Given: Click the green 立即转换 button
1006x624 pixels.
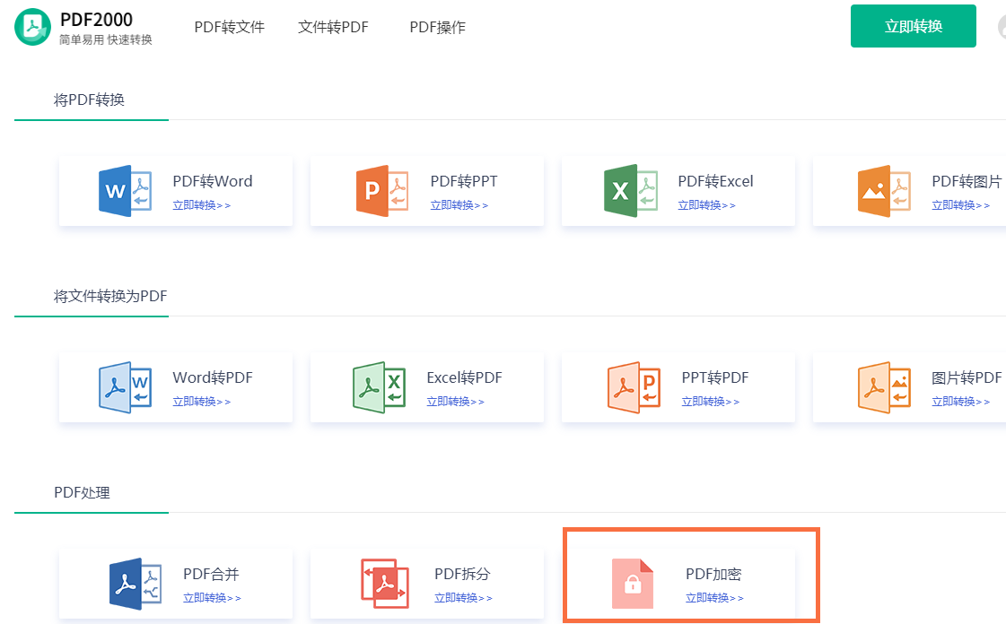Looking at the screenshot, I should tap(913, 26).
